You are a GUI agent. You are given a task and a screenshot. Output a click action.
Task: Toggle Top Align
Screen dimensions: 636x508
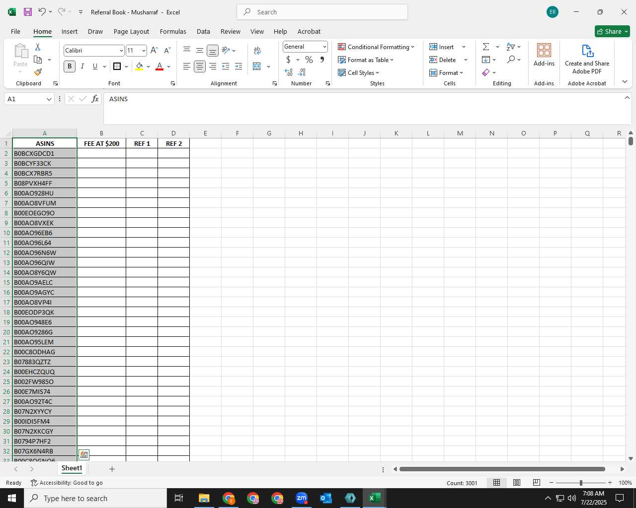[187, 50]
